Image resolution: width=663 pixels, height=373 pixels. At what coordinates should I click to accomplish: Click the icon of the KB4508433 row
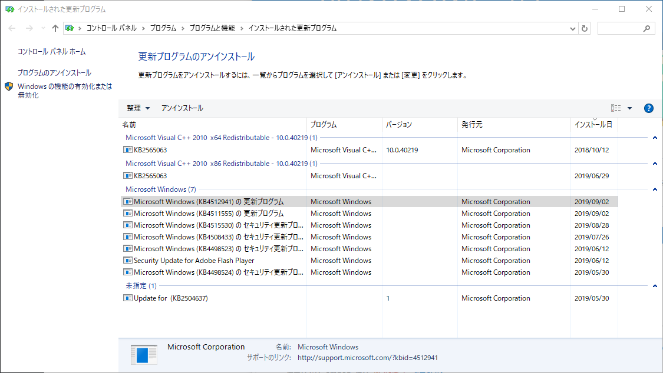point(128,237)
